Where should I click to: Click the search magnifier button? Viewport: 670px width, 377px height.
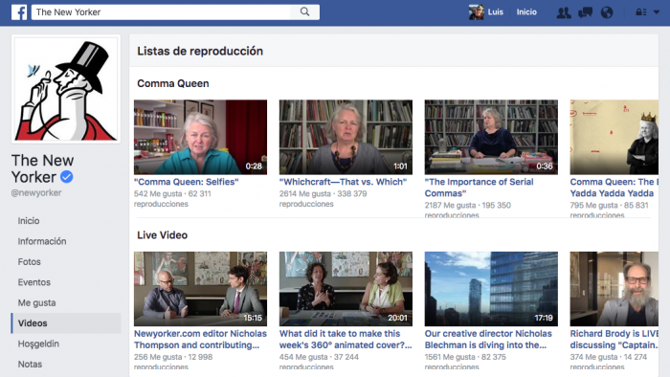(x=304, y=11)
